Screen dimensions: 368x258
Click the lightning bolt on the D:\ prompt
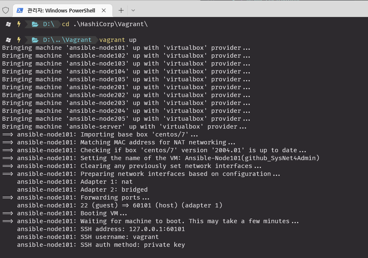coord(19,24)
